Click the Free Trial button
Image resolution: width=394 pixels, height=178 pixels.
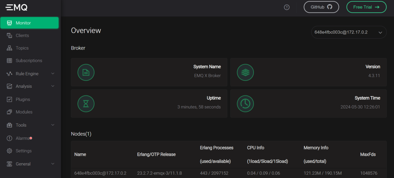tap(366, 7)
